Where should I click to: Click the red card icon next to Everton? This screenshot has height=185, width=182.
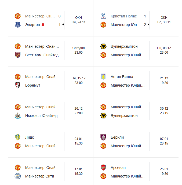pos(43,25)
